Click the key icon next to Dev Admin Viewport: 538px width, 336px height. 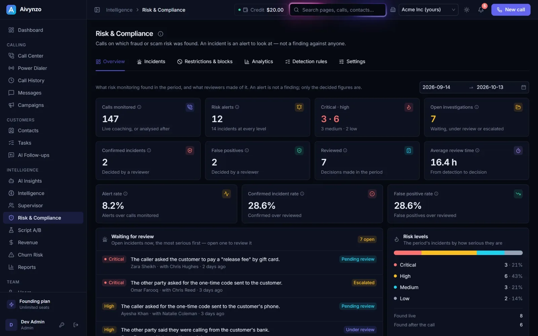pos(62,325)
